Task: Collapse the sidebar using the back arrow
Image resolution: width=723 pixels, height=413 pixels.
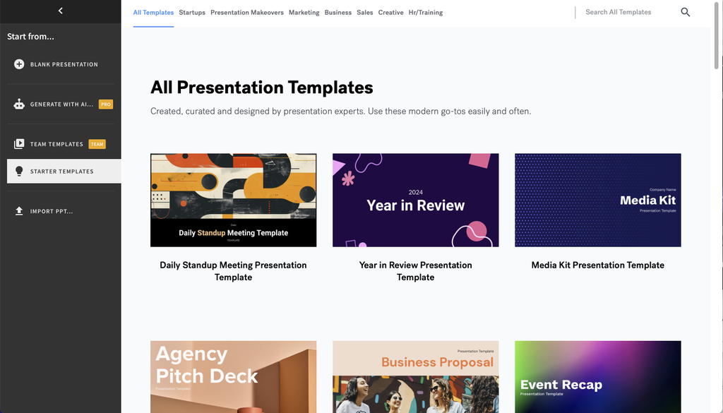Action: pos(60,11)
